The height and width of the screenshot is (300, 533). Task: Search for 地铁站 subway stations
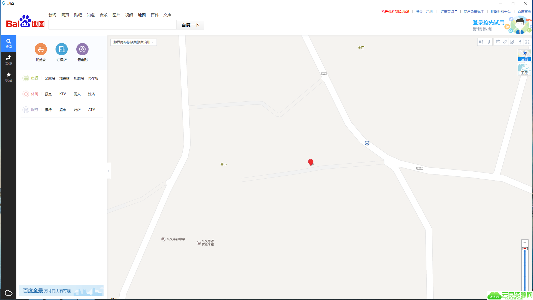click(x=64, y=78)
